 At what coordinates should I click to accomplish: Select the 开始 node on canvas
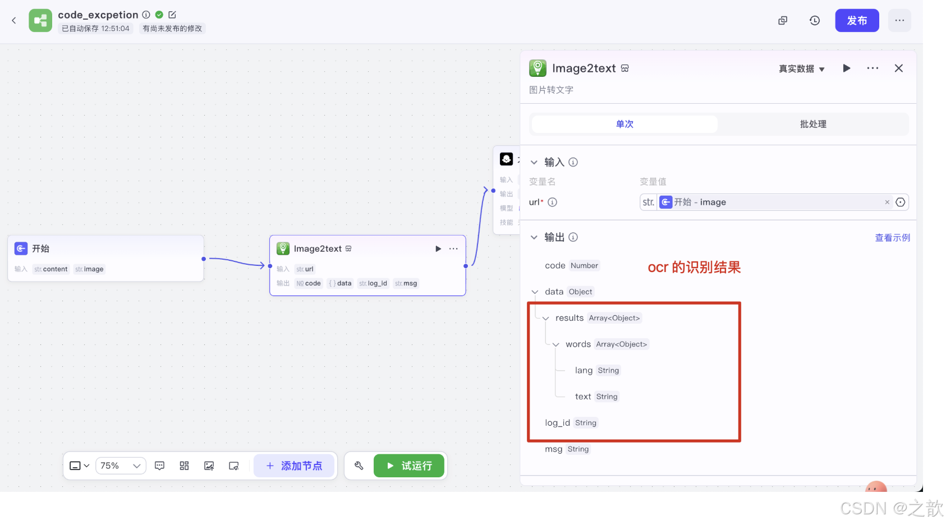click(105, 259)
